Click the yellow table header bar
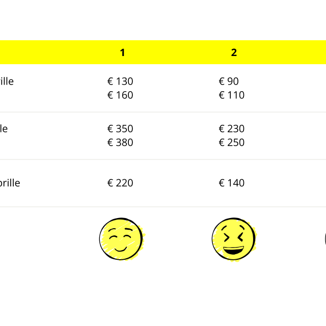Viewport: 326px width, 326px height. point(163,52)
